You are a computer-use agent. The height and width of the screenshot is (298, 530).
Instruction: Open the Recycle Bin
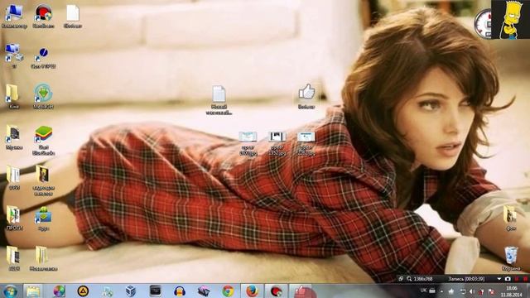(511, 258)
